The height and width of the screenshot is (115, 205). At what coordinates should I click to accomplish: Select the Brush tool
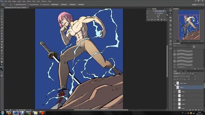[2, 31]
